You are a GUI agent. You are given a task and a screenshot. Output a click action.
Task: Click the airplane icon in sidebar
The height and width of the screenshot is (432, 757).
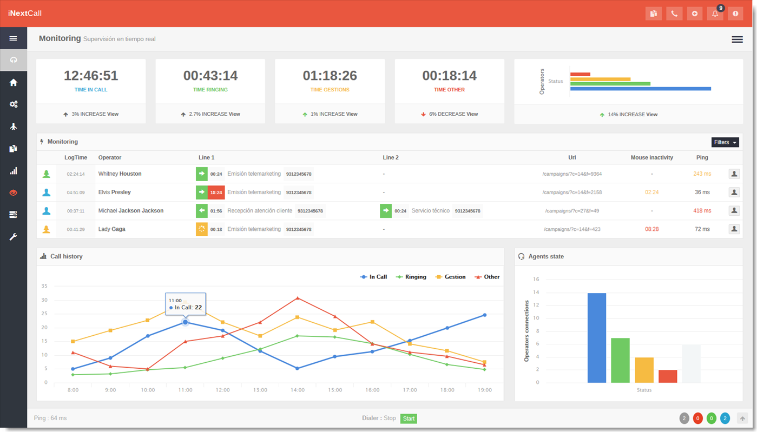(x=14, y=127)
